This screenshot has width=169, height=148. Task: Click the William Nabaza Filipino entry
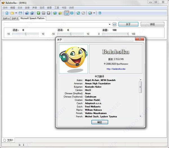coord(93,110)
